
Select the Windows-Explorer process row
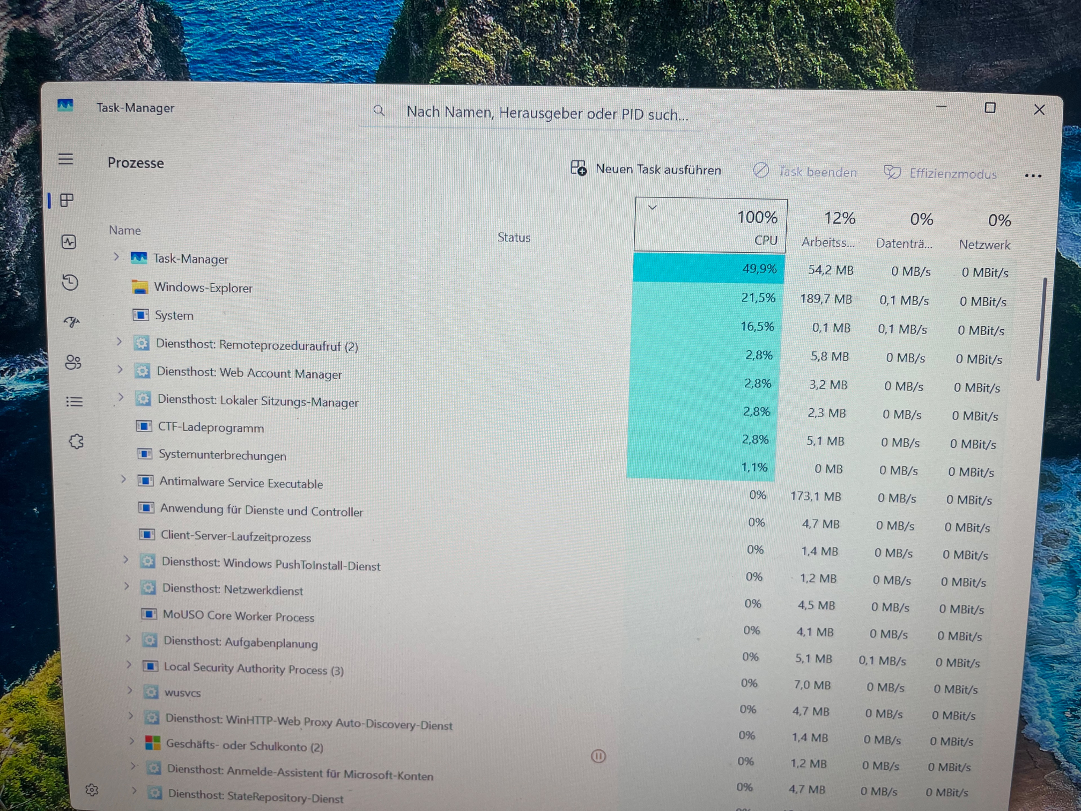pyautogui.click(x=203, y=288)
